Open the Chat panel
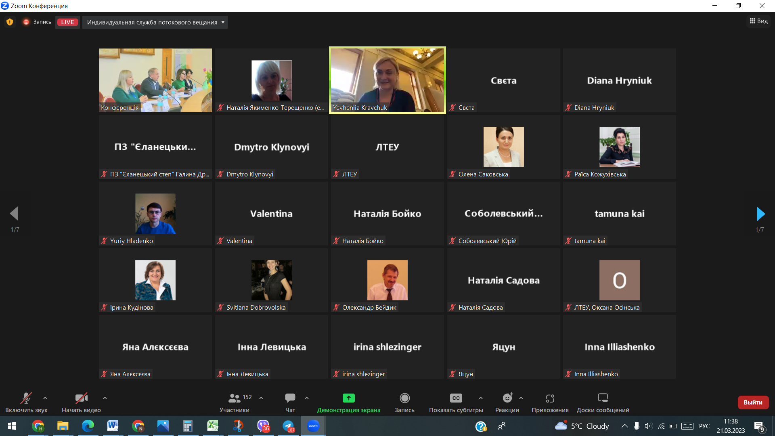Image resolution: width=775 pixels, height=436 pixels. (290, 398)
